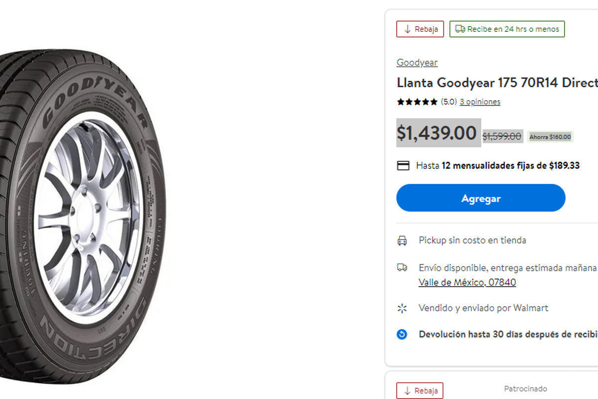Click the shipping truck icon beside Envío disponible
Screen dimensions: 598x399
point(402,267)
